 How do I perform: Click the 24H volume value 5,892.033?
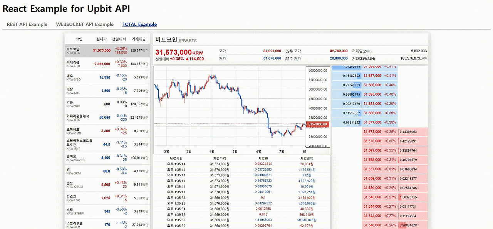419,51
